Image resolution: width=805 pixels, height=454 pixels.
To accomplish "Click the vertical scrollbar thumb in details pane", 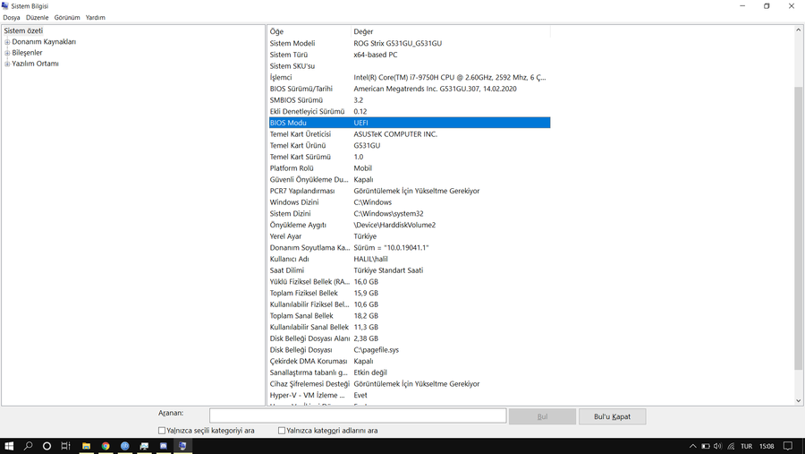I will point(798,227).
